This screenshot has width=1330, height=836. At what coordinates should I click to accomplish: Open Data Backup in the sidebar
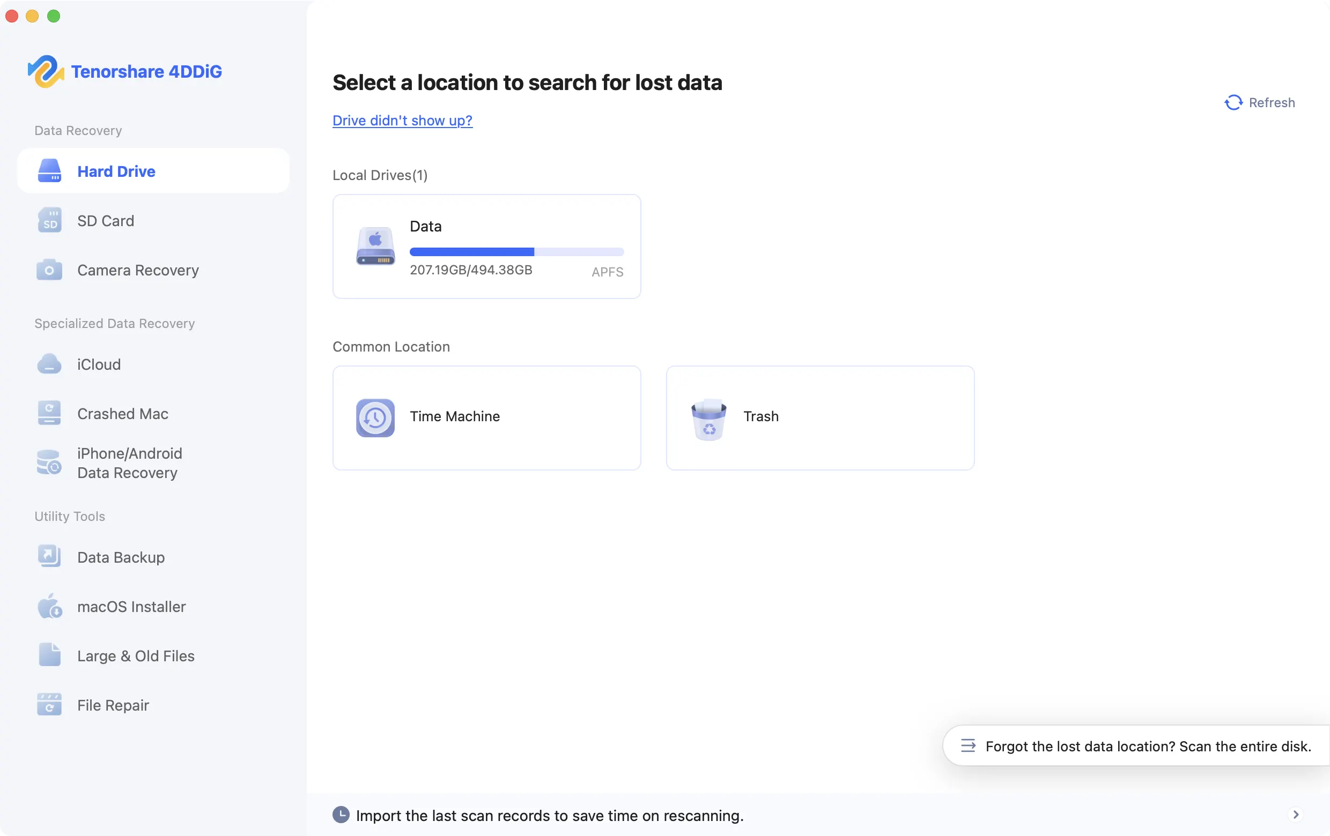coord(121,557)
